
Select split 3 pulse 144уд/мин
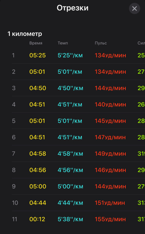click(111, 88)
